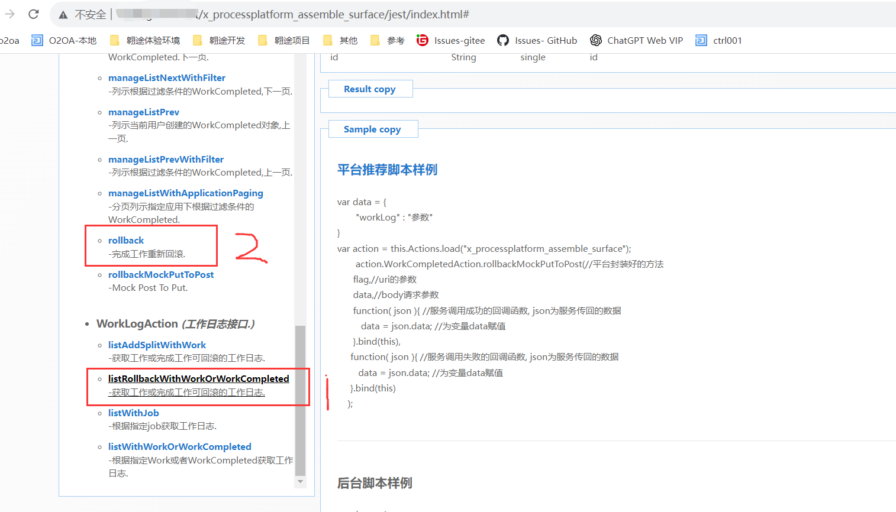The image size is (896, 512).
Task: Open the rollbackMockPutToPost API link
Action: click(161, 274)
